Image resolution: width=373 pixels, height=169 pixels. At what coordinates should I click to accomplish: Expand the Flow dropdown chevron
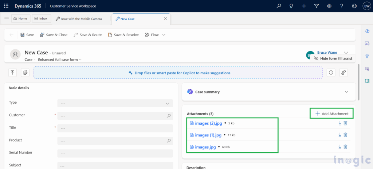pos(164,35)
